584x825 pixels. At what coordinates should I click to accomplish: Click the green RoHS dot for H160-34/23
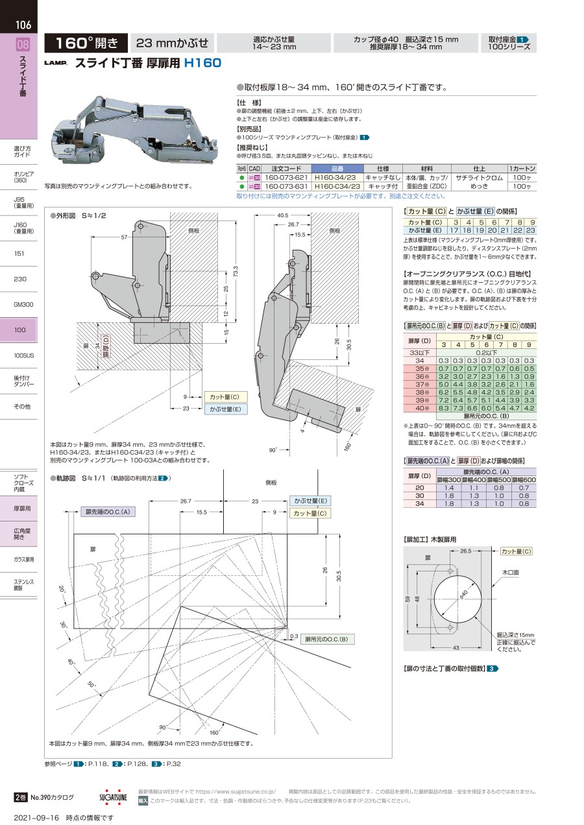(242, 176)
